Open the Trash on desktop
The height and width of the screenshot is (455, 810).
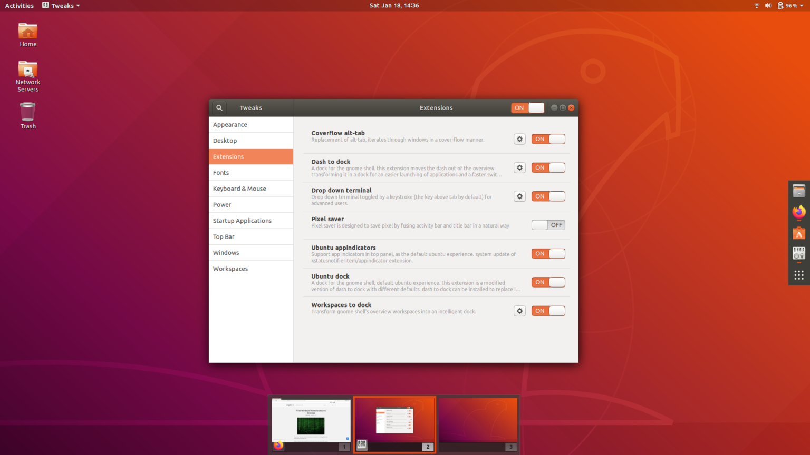coord(28,115)
